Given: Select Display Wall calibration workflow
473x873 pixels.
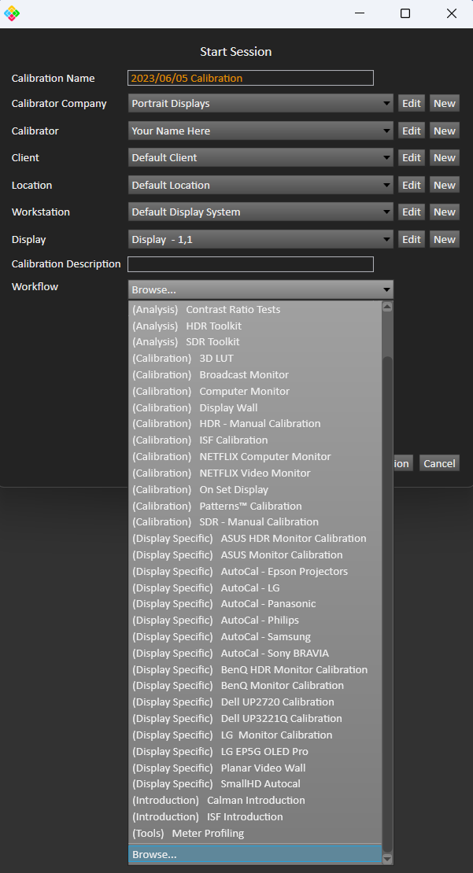Looking at the screenshot, I should (255, 407).
